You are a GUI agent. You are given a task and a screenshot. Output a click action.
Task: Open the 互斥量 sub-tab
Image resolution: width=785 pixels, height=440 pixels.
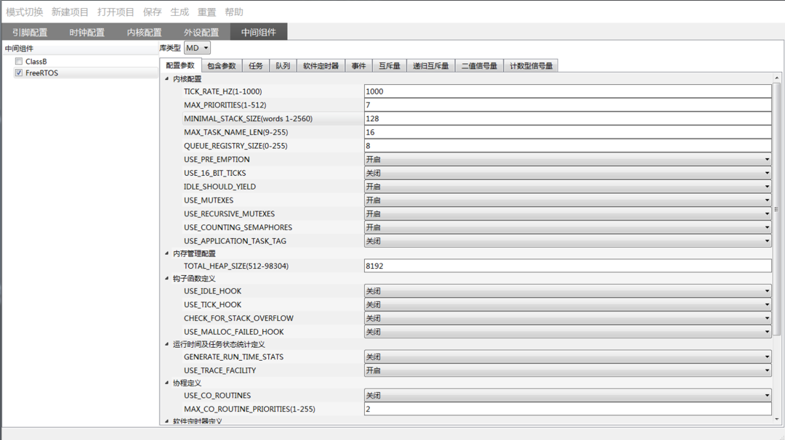[x=390, y=66]
